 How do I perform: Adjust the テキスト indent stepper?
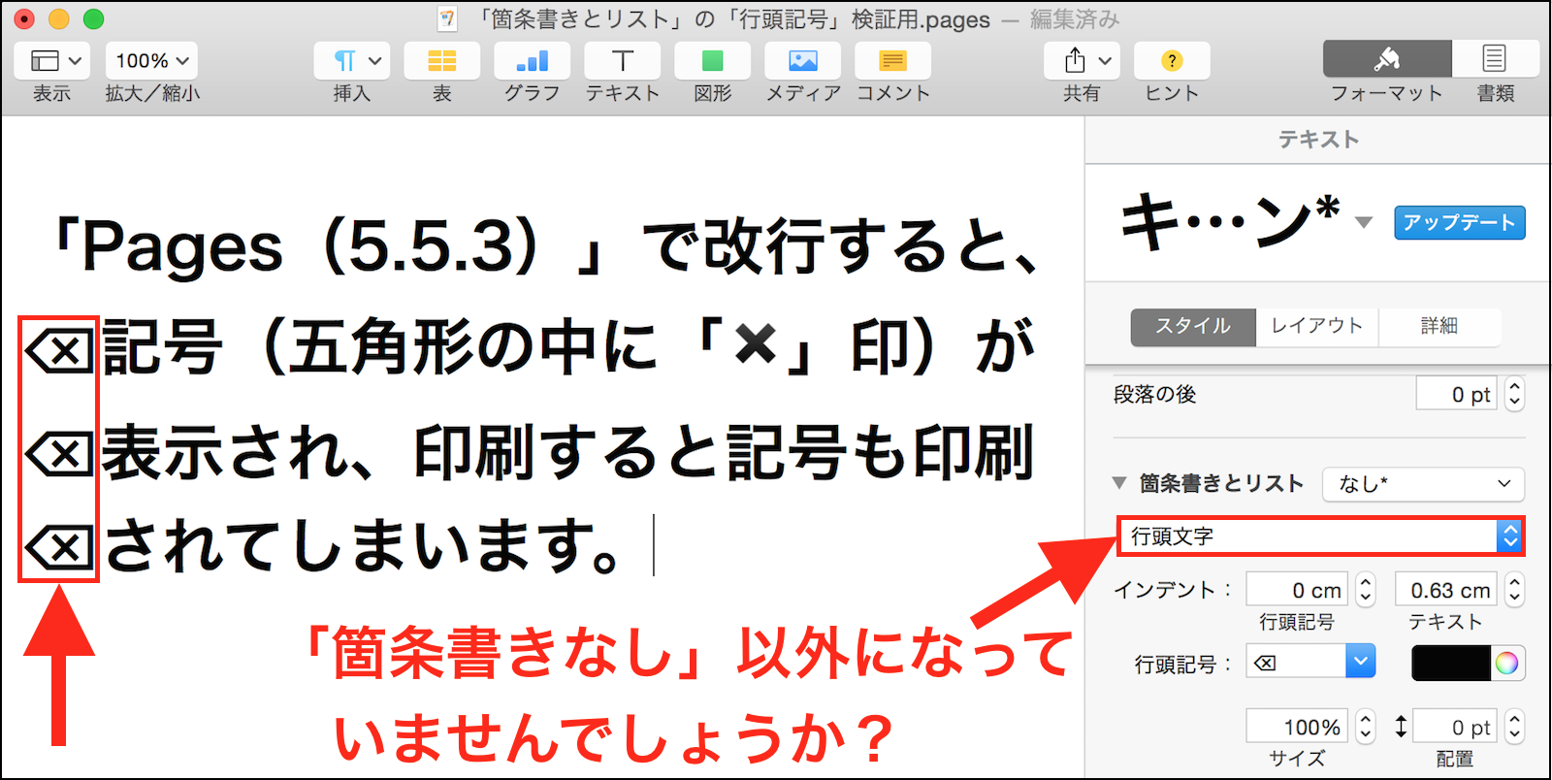pyautogui.click(x=1514, y=590)
